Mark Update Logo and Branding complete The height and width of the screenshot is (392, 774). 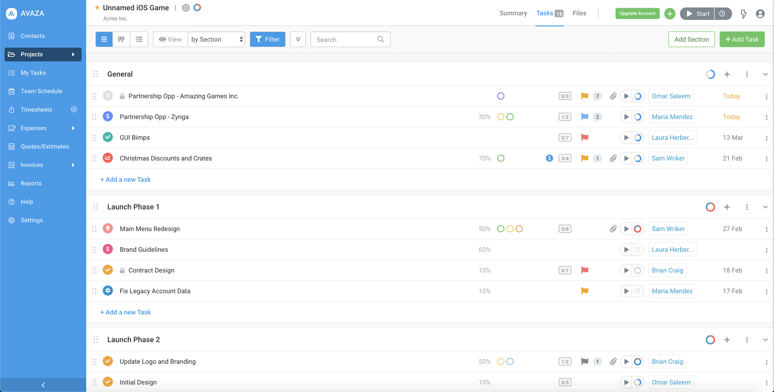pos(108,362)
